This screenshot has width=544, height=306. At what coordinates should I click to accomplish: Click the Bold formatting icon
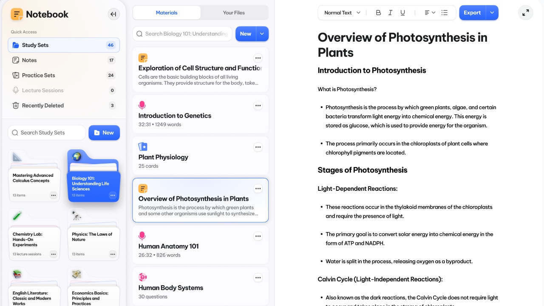click(378, 13)
